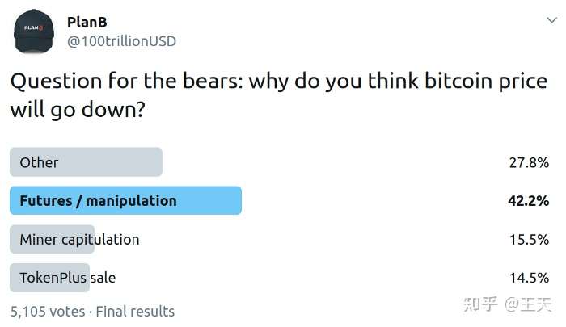Select the "Miner capitulation" poll option
The image size is (566, 327).
pos(79,240)
